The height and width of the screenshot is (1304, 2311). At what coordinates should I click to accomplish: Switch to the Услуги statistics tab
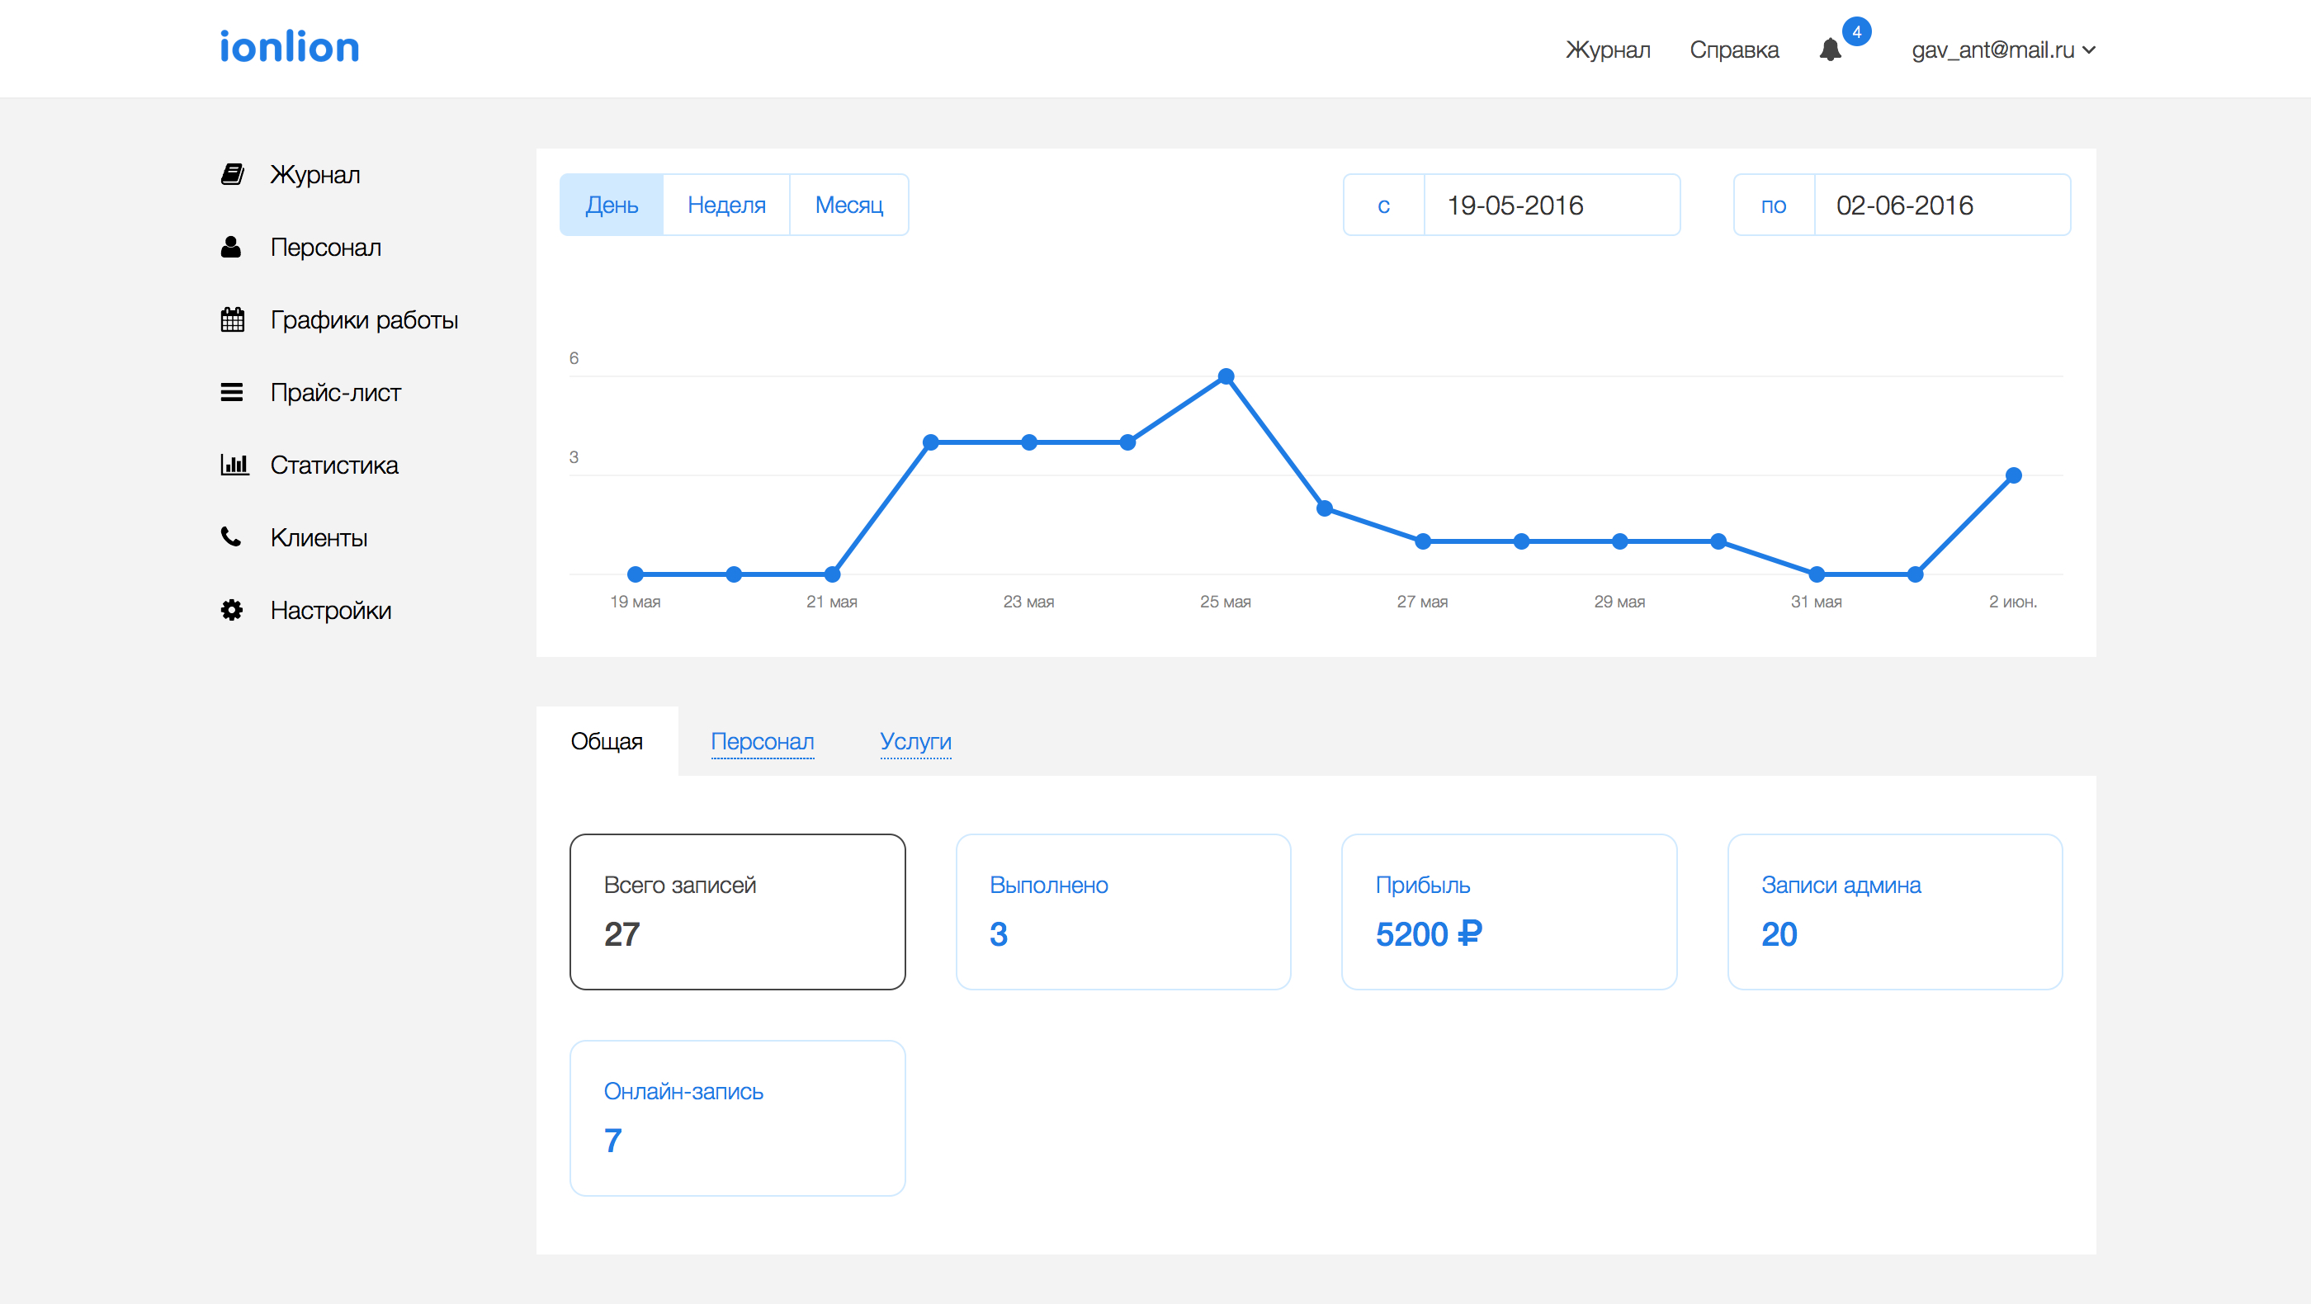[x=915, y=741]
